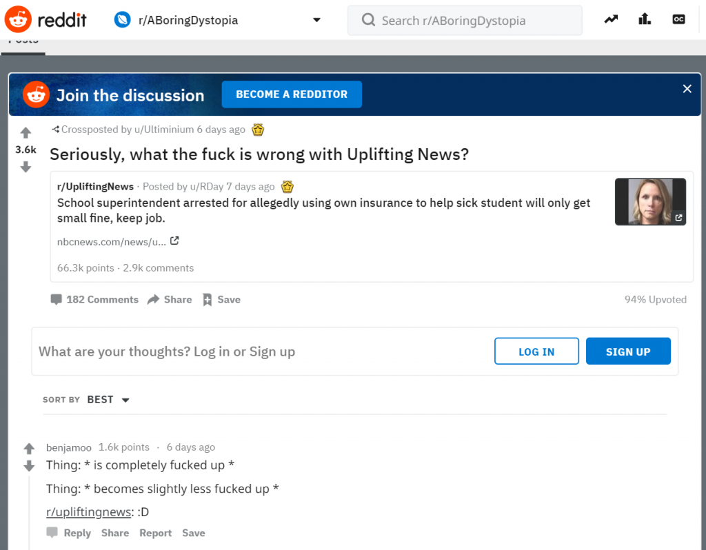
Task: Downvote benjamoo's comment
Action: click(x=29, y=466)
